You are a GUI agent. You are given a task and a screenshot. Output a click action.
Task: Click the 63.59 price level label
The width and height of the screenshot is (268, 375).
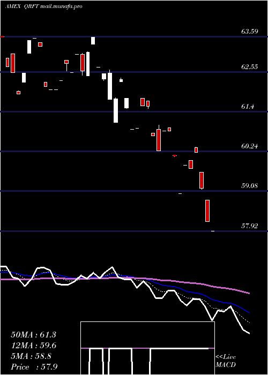250,31
